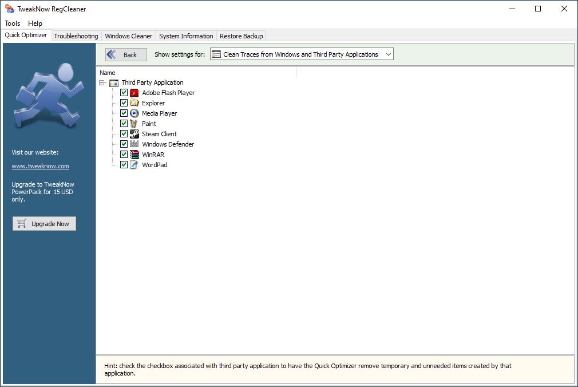Viewport: 578px width, 387px height.
Task: Click the settings list icon in the dropdown
Action: 216,54
